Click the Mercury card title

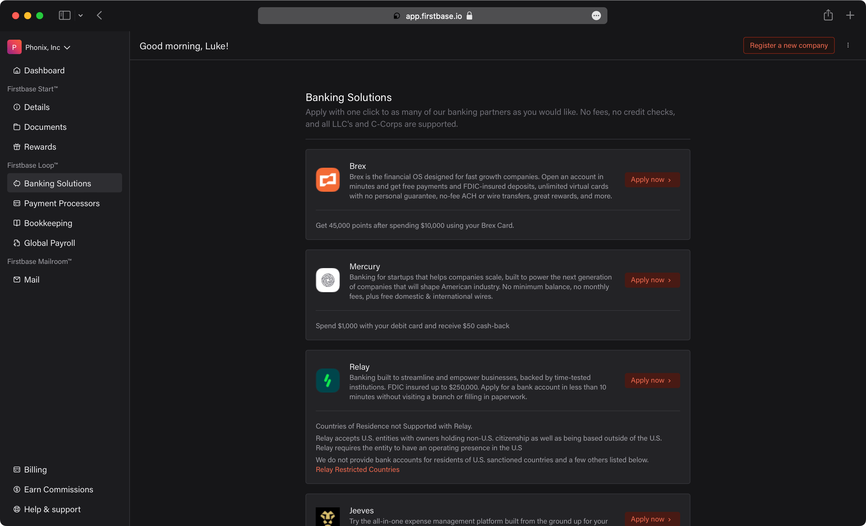tap(364, 266)
